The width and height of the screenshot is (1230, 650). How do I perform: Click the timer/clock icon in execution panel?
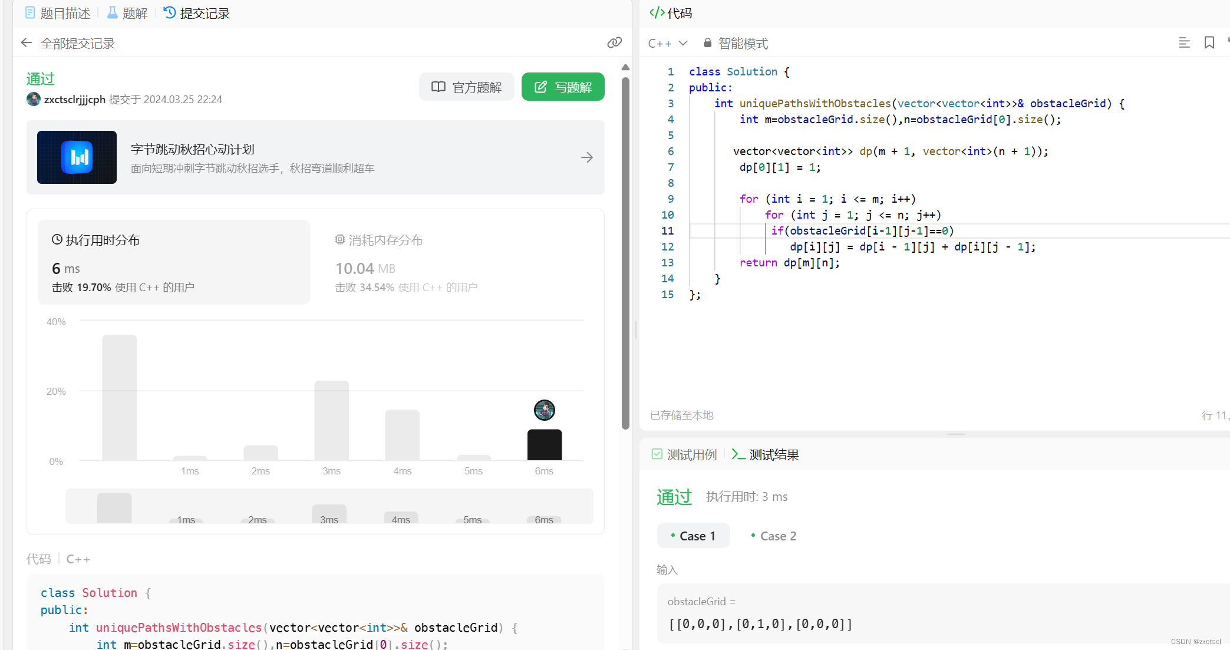(56, 239)
